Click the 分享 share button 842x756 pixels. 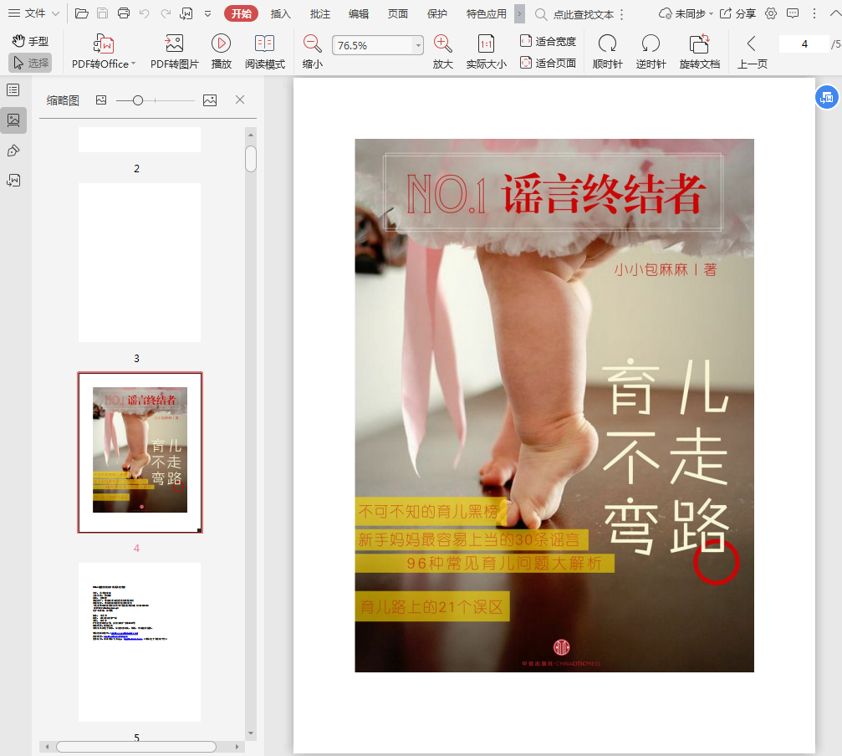(x=737, y=14)
